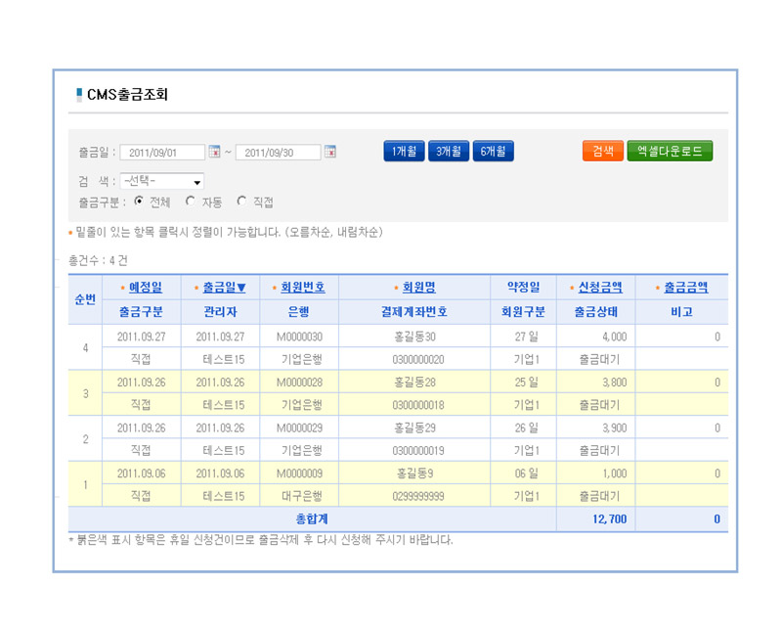Click the CMS출금조회 page title
Viewport: 782px width, 630px height.
point(127,94)
